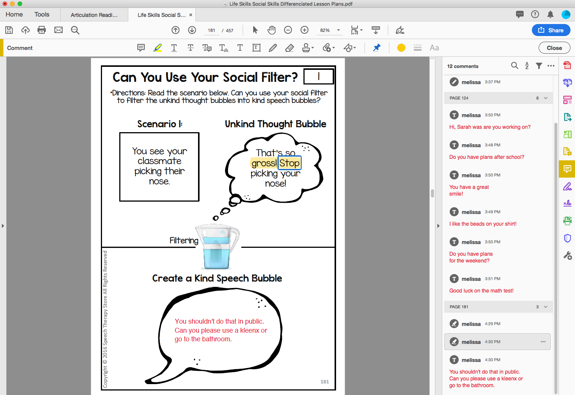Open comments panel options ellipsis
This screenshot has width=575, height=395.
(551, 66)
